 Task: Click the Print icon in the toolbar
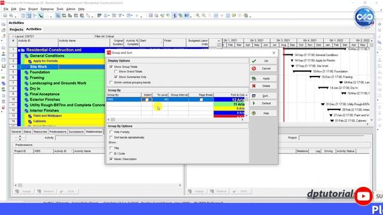(5, 16)
